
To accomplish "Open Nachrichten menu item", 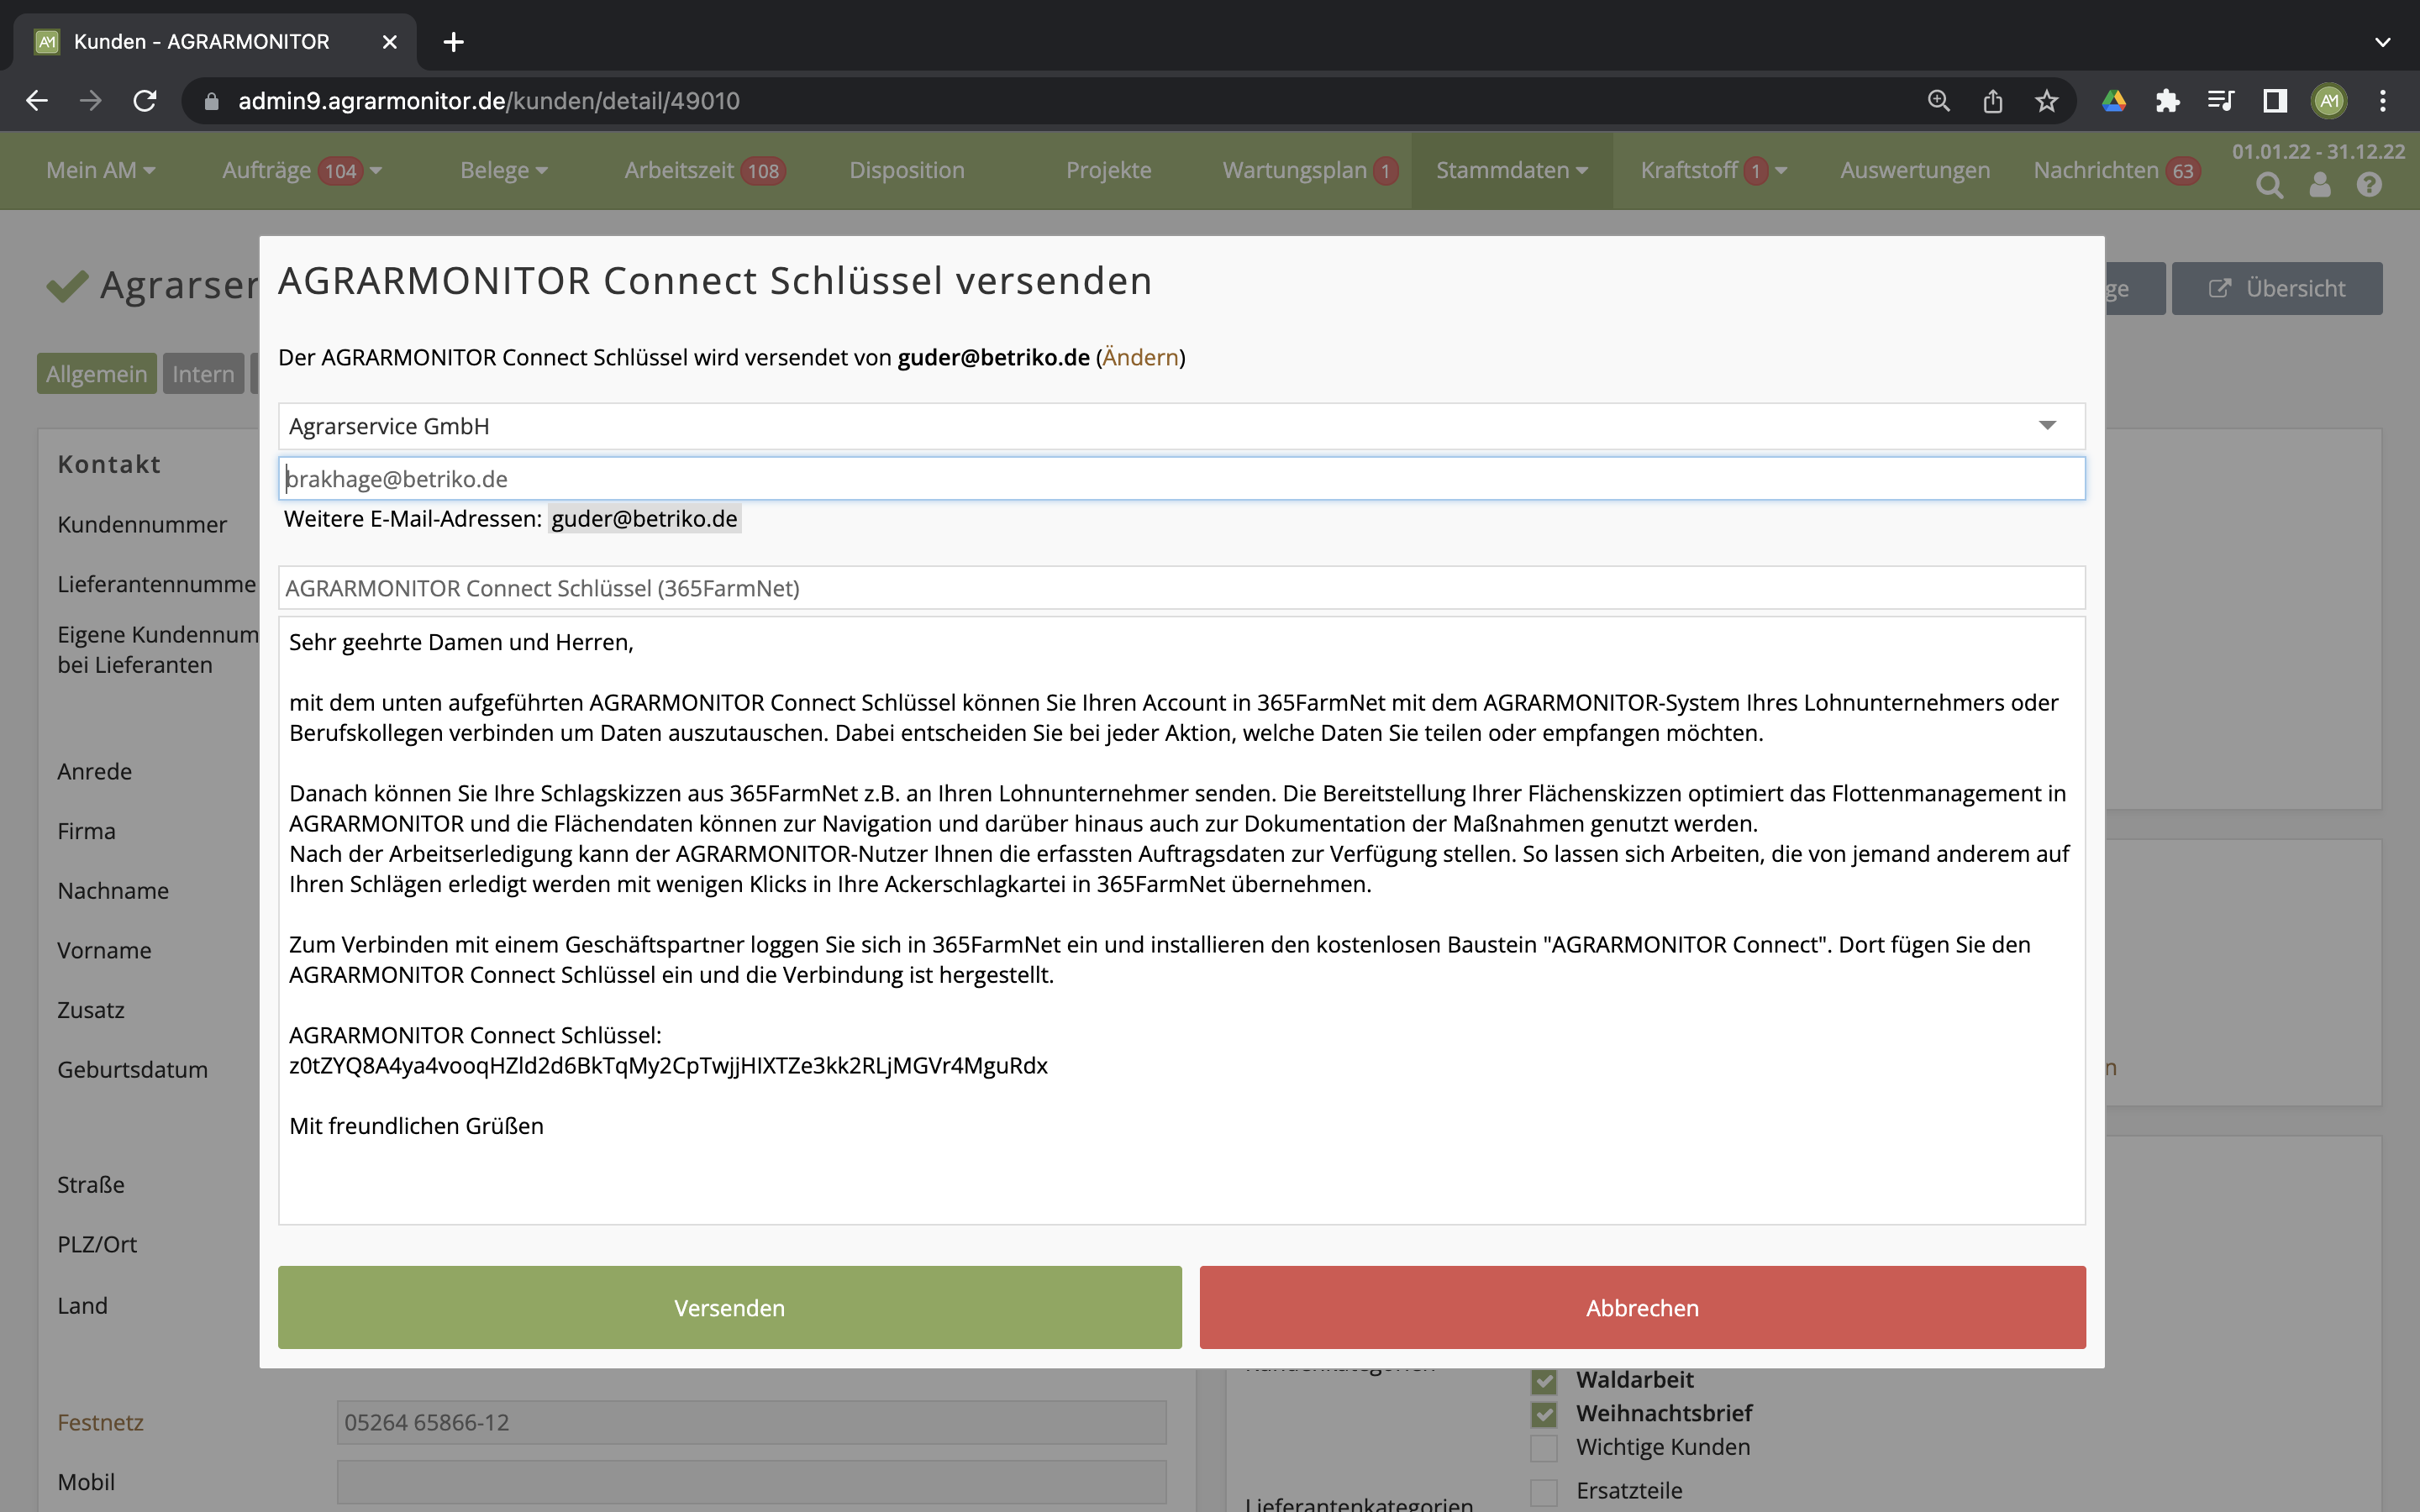I will [2116, 170].
